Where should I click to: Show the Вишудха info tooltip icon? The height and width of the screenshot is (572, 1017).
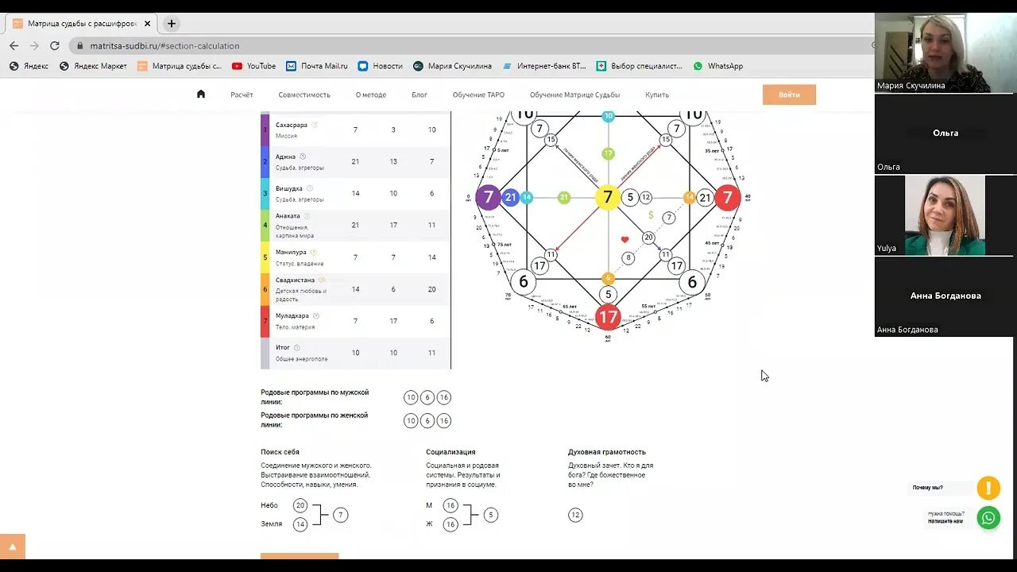(310, 188)
